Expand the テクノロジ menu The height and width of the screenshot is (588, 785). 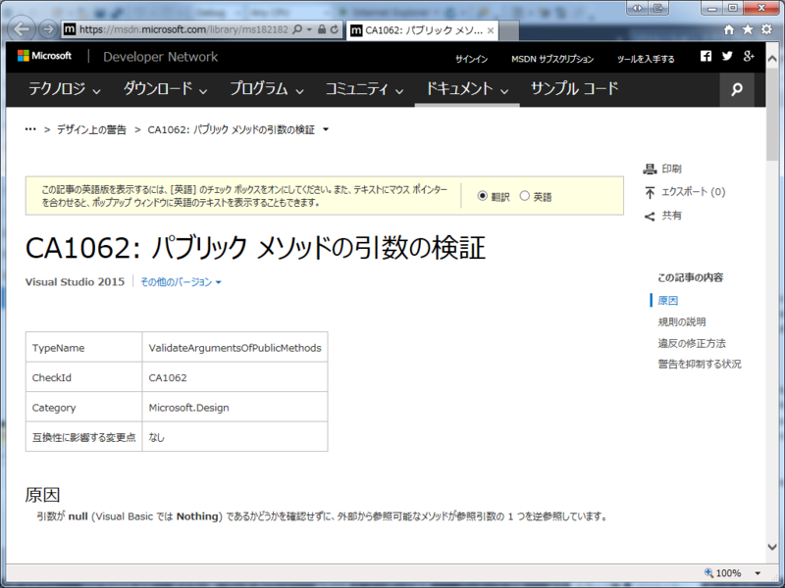pos(64,89)
